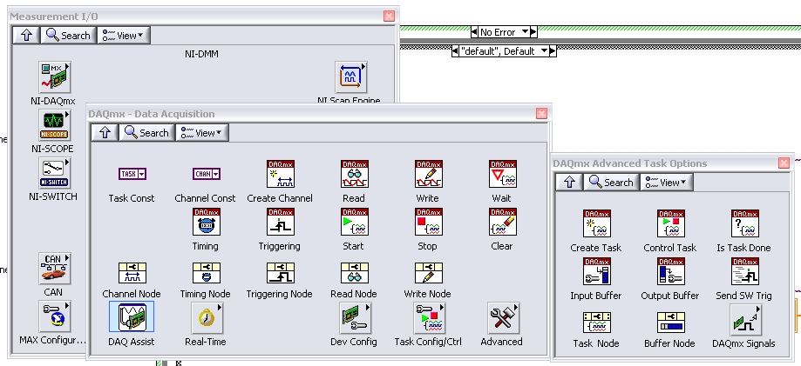Open the Advanced subpalette icon
Screen dimensions: 801x366
[x=503, y=317]
